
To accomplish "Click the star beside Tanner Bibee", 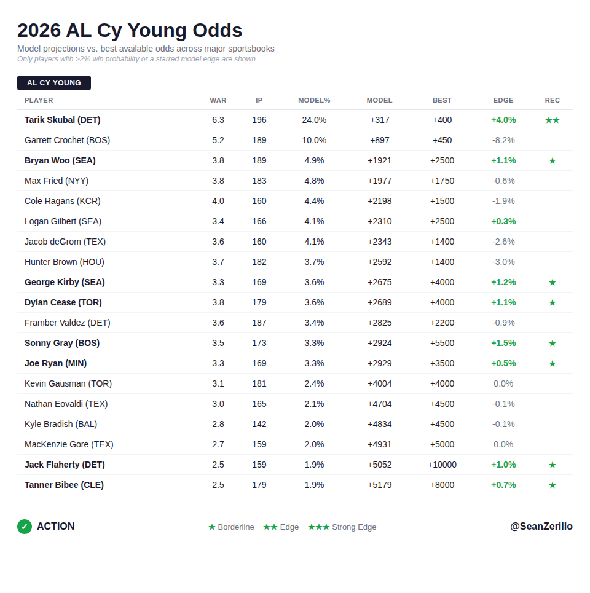I will click(x=552, y=485).
